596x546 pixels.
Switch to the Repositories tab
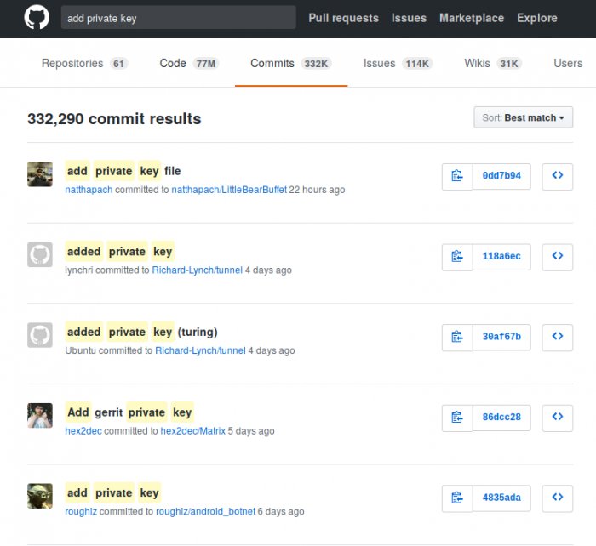(84, 64)
